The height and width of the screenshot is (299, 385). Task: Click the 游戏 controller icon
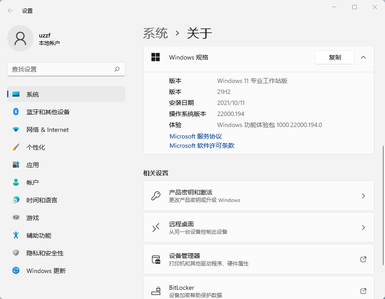tap(16, 218)
